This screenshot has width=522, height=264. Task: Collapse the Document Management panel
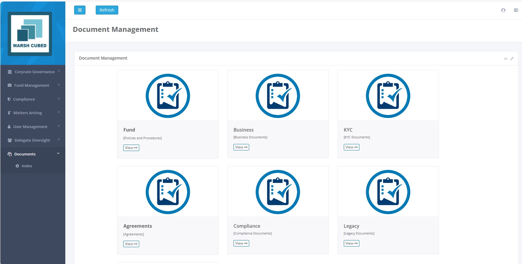(x=505, y=59)
